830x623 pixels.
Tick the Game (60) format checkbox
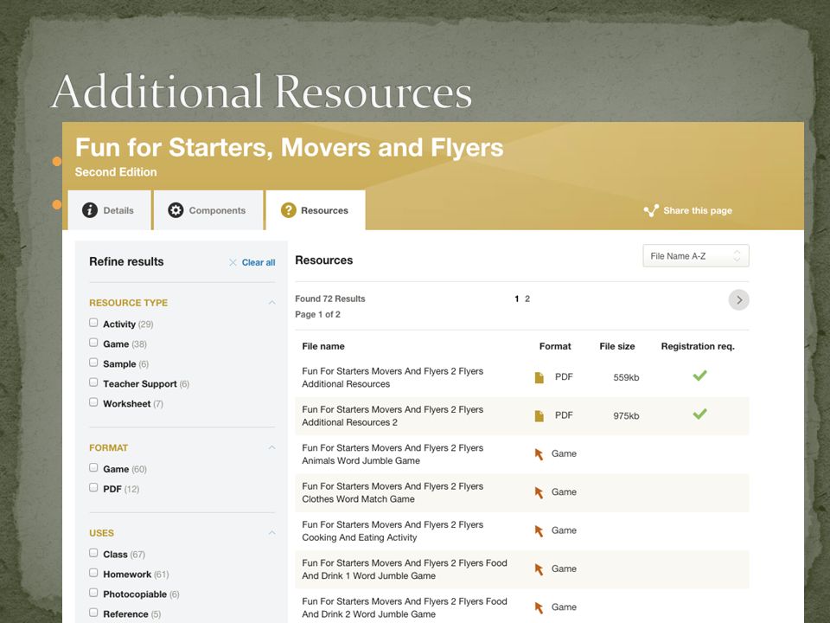click(93, 468)
